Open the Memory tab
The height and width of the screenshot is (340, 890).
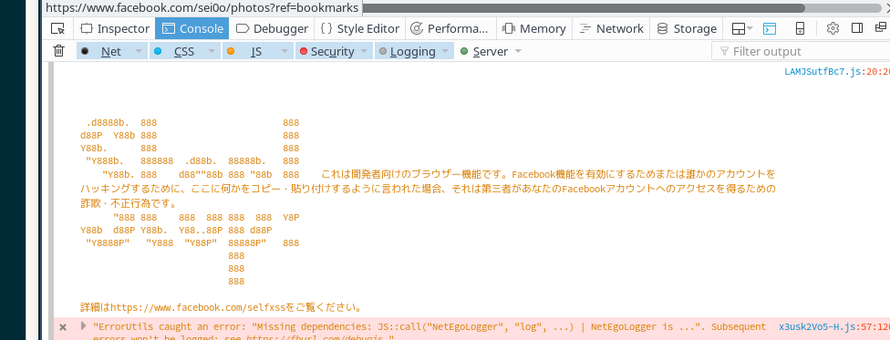pos(534,28)
